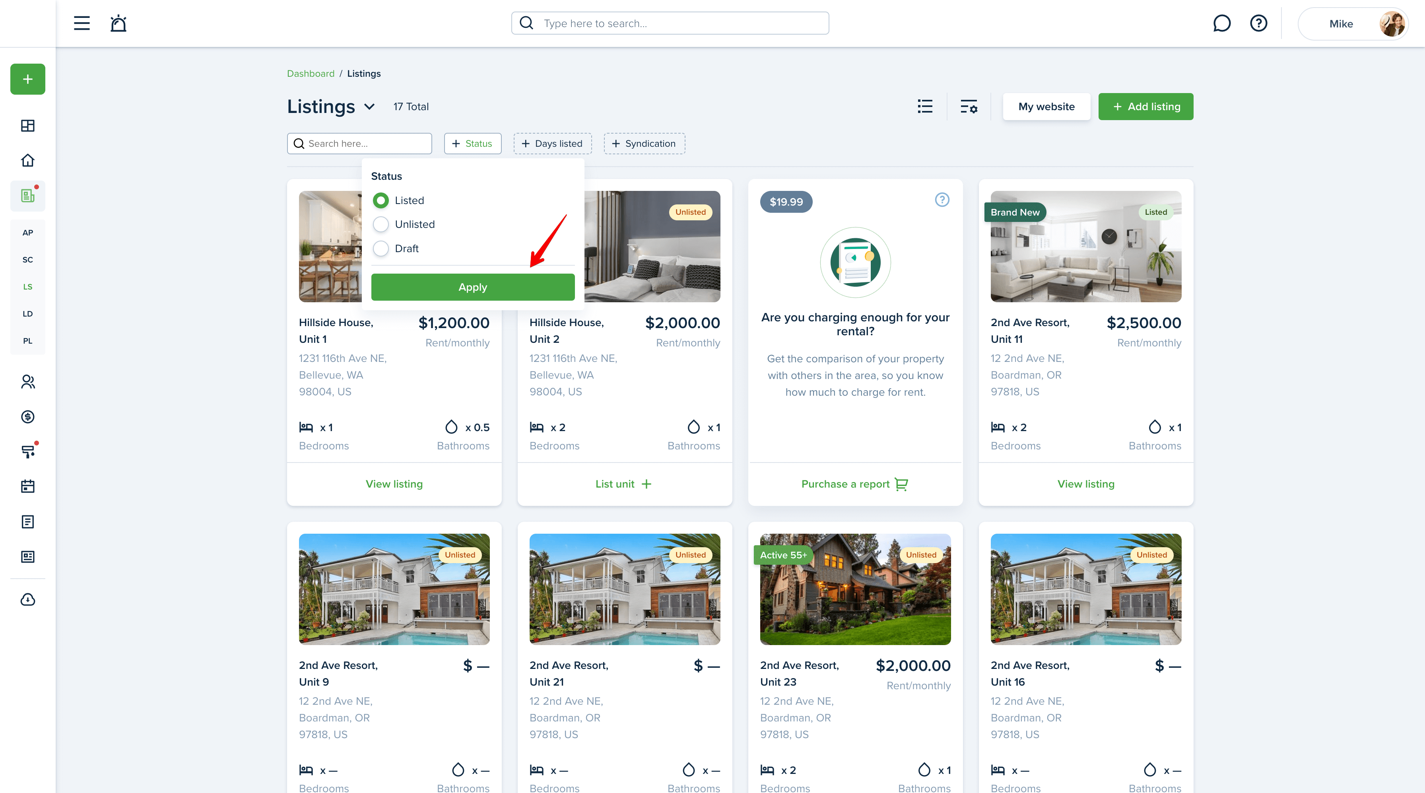Open the Days listed filter
The width and height of the screenshot is (1425, 793).
tap(552, 143)
